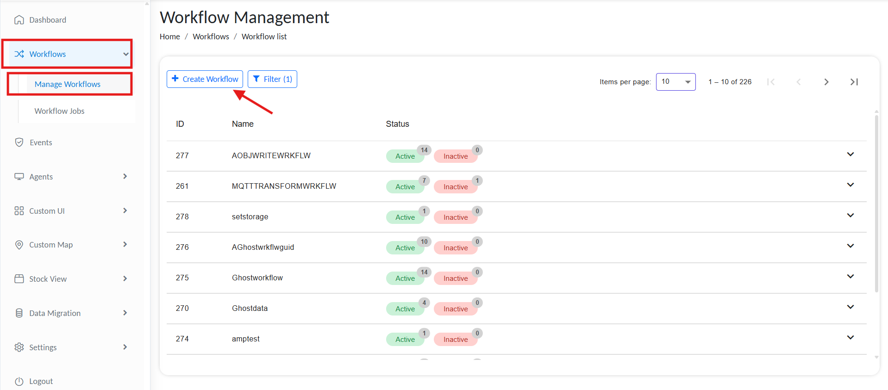Click the Logout power icon
888x390 pixels.
click(19, 381)
